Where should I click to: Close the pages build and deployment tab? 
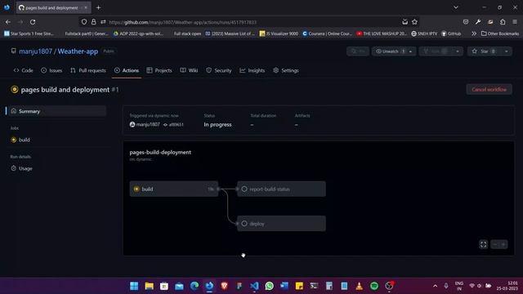(86, 7)
